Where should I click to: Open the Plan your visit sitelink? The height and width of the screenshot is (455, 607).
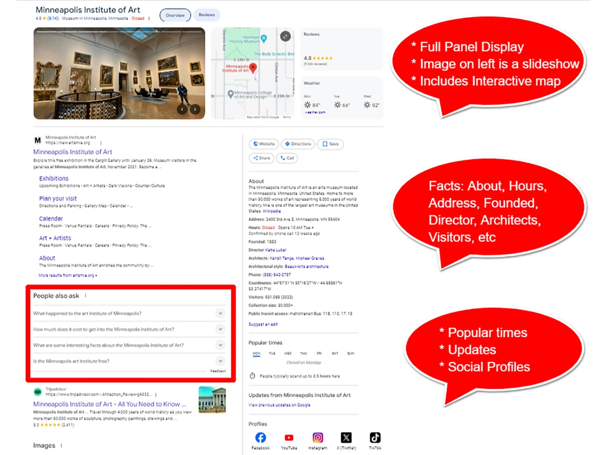[58, 199]
